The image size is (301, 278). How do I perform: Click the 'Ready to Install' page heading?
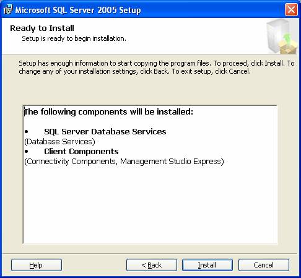coord(42,28)
